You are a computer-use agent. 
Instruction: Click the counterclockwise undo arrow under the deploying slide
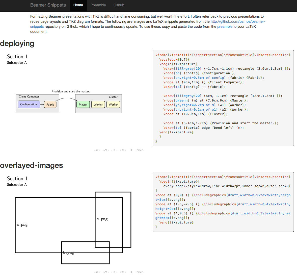point(138,150)
